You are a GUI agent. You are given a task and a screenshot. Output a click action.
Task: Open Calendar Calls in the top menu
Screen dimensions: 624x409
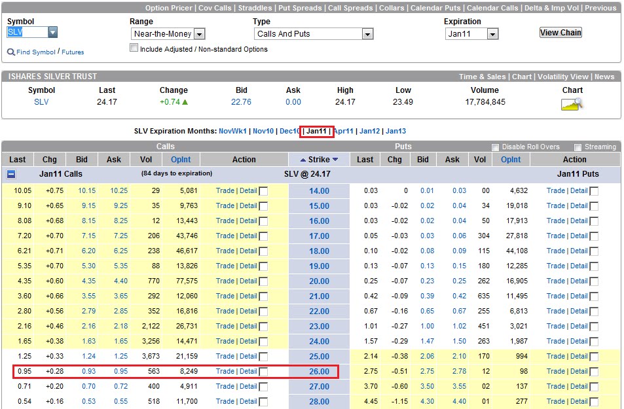[492, 8]
